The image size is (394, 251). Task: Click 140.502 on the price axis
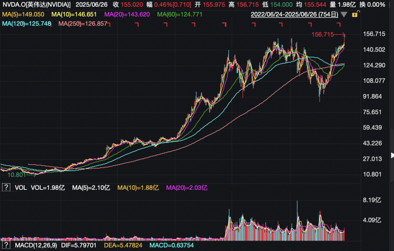pyautogui.click(x=374, y=50)
